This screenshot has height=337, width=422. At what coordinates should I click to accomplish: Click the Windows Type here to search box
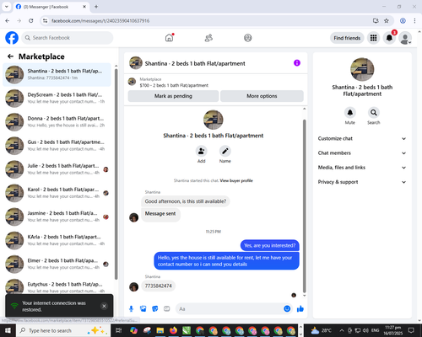click(63, 330)
